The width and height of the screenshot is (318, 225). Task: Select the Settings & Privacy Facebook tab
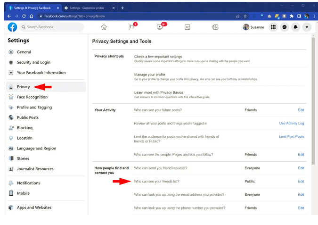(x=33, y=8)
